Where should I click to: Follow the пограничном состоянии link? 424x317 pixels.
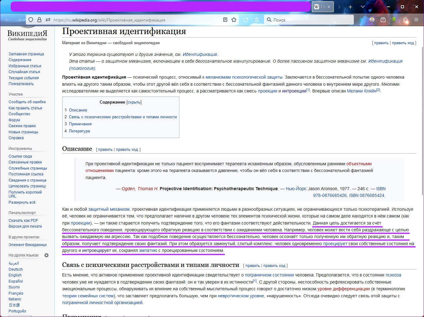click(269, 275)
